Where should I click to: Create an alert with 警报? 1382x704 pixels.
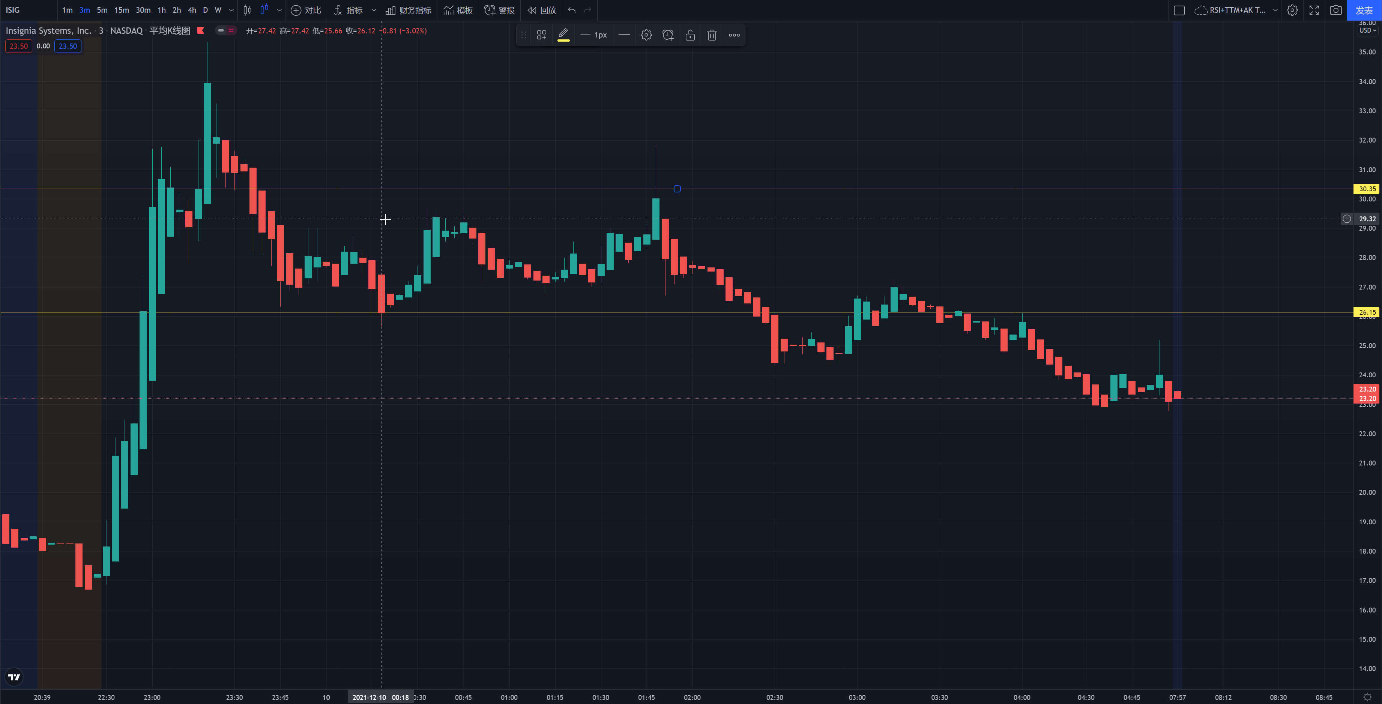(499, 10)
